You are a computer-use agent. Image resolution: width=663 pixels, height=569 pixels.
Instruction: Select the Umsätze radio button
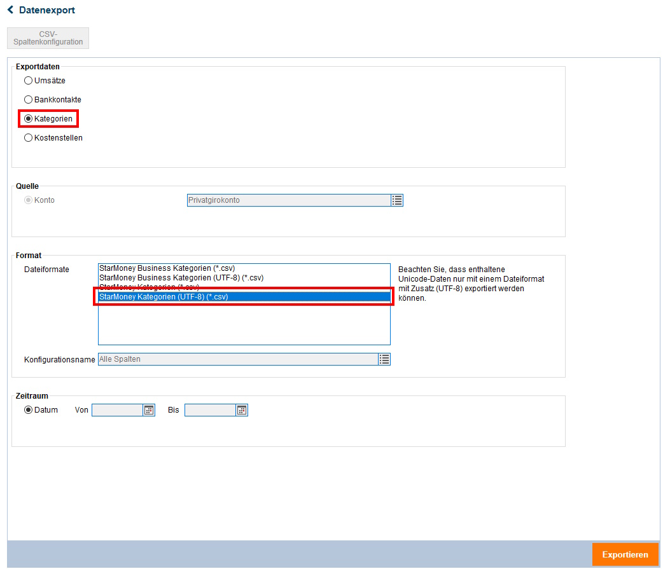(28, 81)
